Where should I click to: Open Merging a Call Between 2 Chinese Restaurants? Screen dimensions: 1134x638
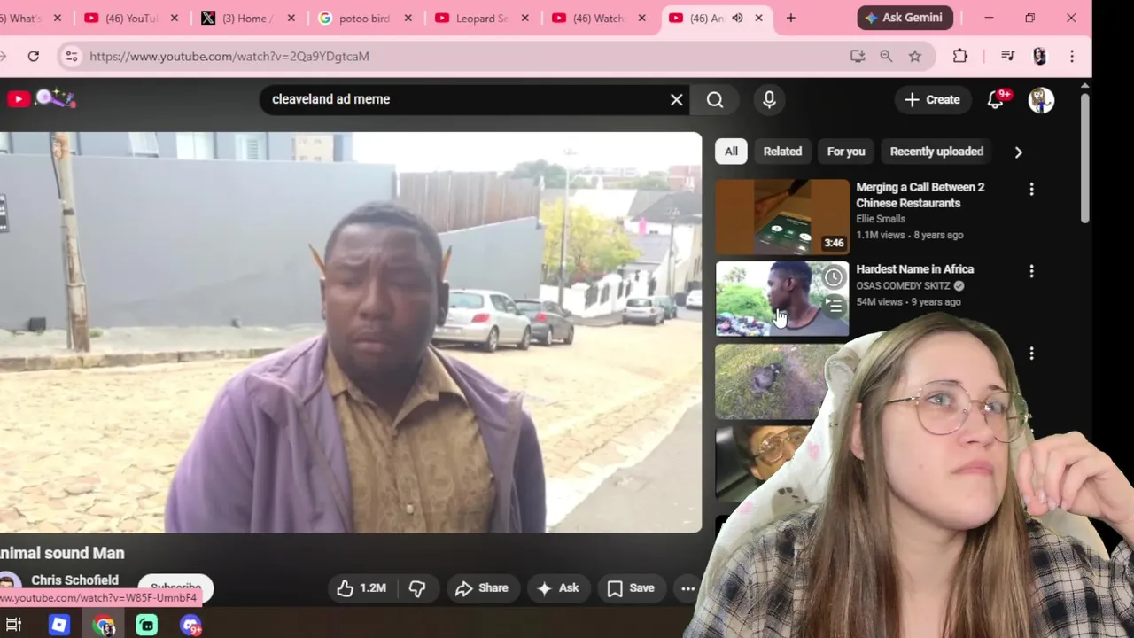(x=920, y=195)
